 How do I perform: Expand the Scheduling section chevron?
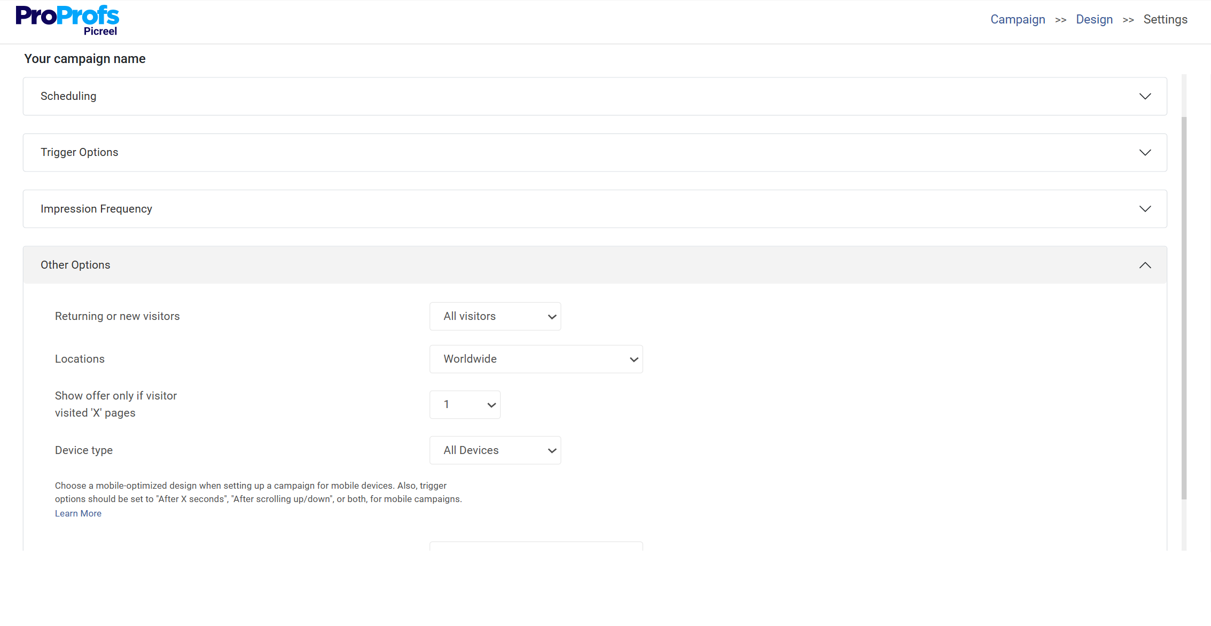pos(1145,96)
